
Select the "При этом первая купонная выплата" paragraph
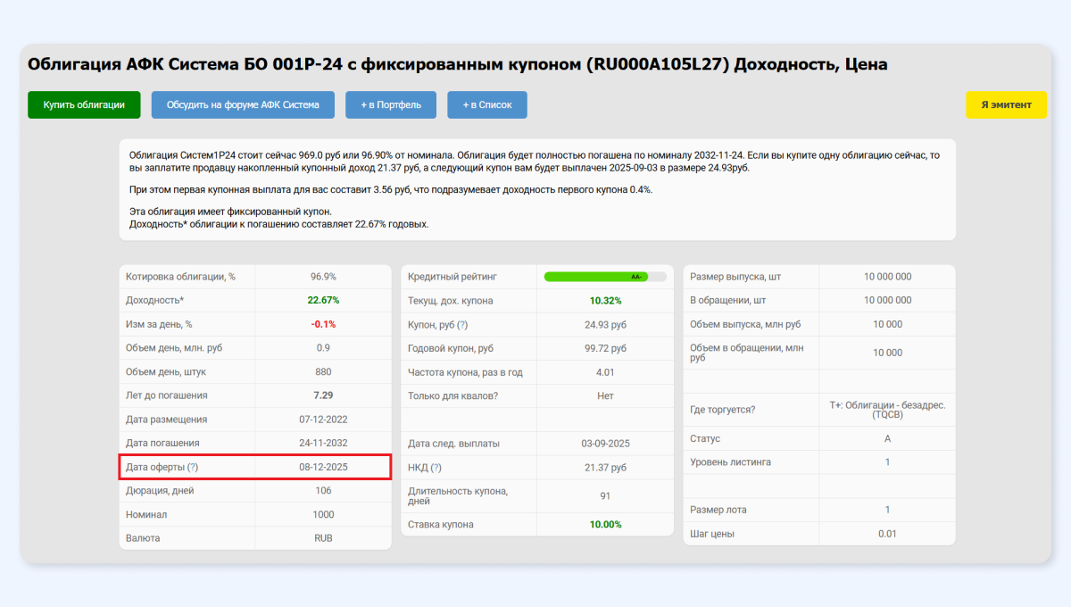[x=391, y=191]
